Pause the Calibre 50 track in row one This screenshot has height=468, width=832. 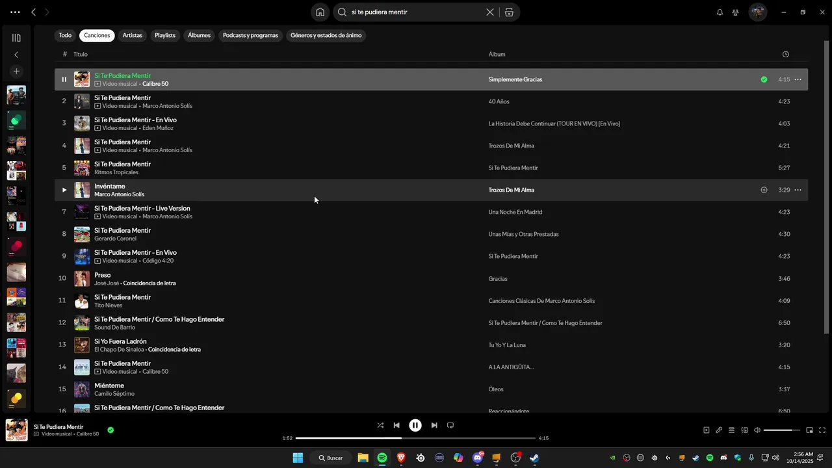(x=64, y=79)
